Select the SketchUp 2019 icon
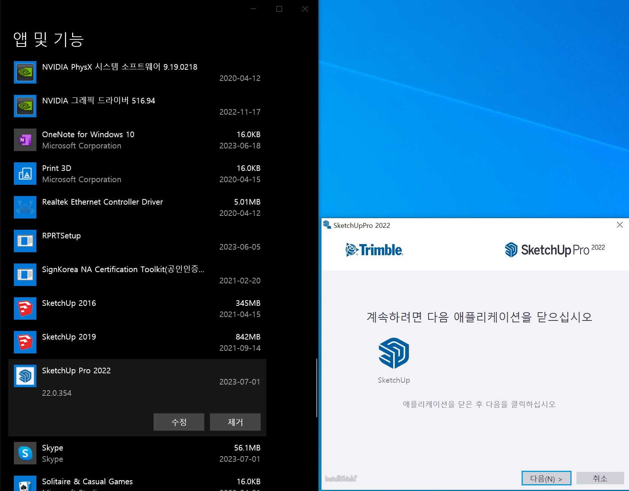629x491 pixels. [25, 342]
